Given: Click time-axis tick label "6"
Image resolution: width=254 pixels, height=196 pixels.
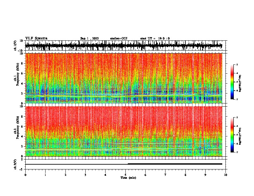Looking at the screenshot, I should click(x=146, y=175).
